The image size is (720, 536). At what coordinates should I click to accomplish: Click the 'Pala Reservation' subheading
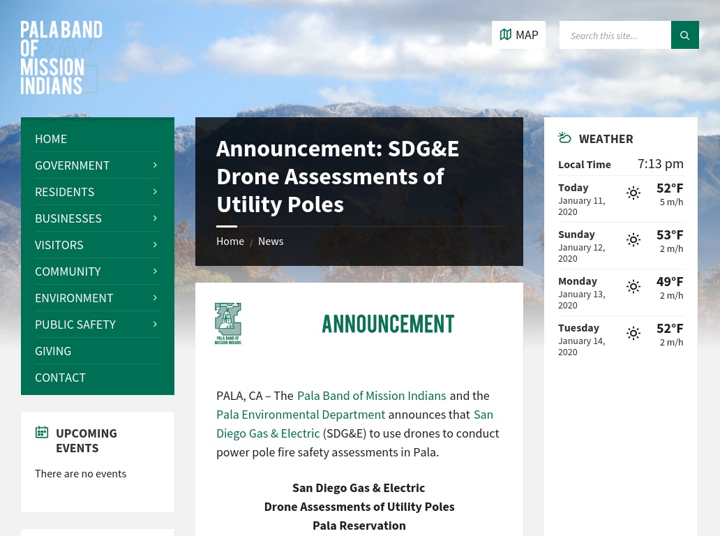click(359, 526)
